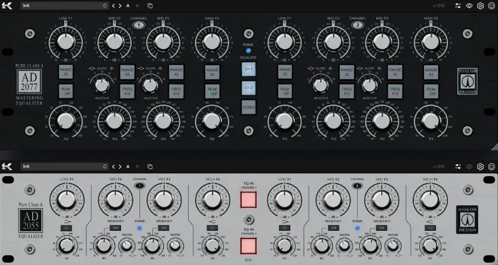Click AD 2055 channel 1 POWER blue LED
Screen dimensions: 498x265
(x=139, y=228)
